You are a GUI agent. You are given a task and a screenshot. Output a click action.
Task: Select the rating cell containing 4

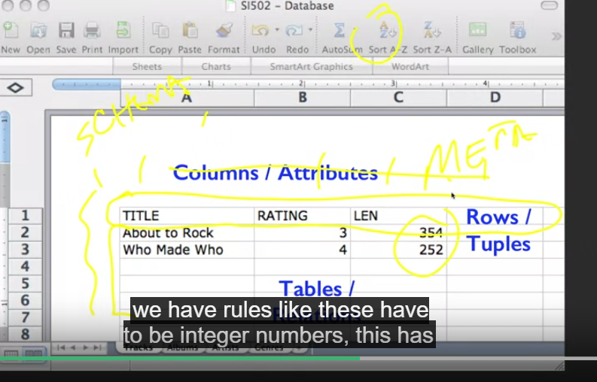pos(303,250)
